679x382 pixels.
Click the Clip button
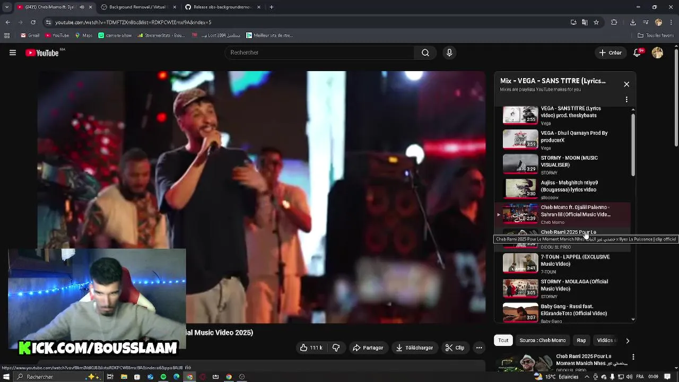coord(455,348)
